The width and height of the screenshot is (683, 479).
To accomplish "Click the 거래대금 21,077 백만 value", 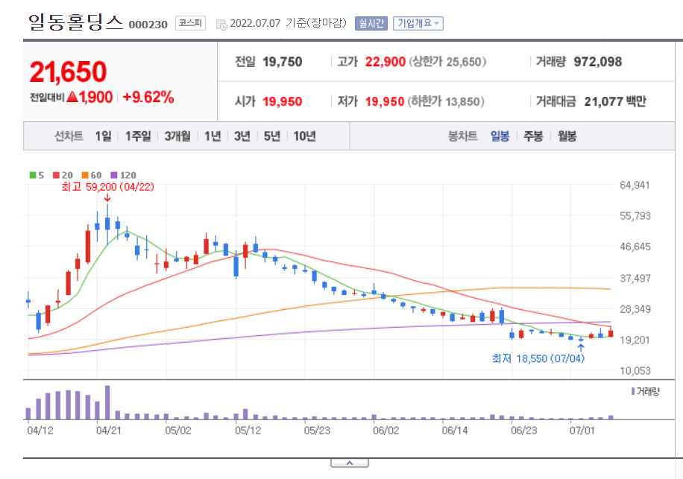I will (x=615, y=102).
